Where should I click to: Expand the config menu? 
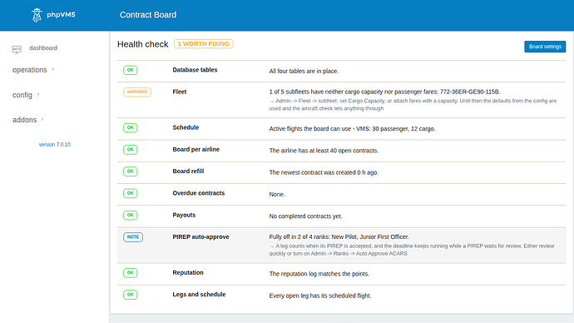pyautogui.click(x=22, y=95)
